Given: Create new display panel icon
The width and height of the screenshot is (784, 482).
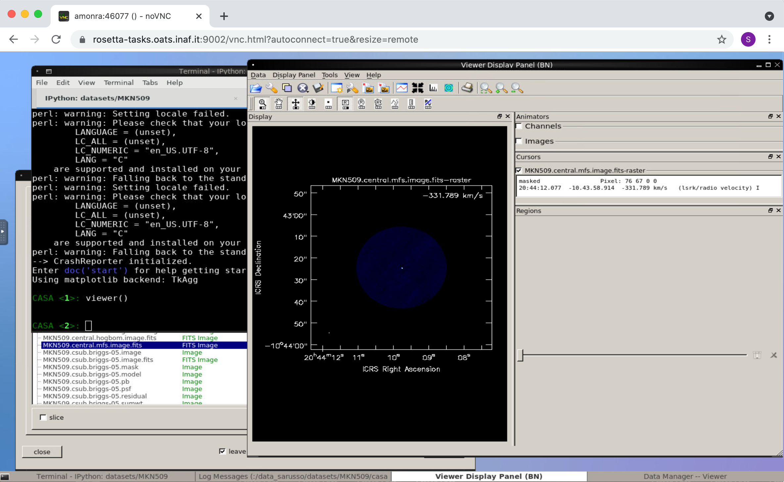Looking at the screenshot, I should [337, 88].
